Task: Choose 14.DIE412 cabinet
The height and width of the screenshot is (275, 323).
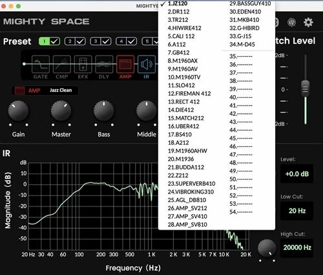Action: [181, 110]
